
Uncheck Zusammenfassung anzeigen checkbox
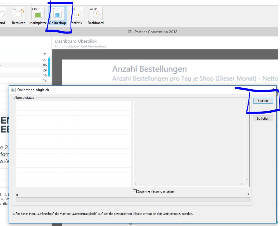(x=135, y=191)
